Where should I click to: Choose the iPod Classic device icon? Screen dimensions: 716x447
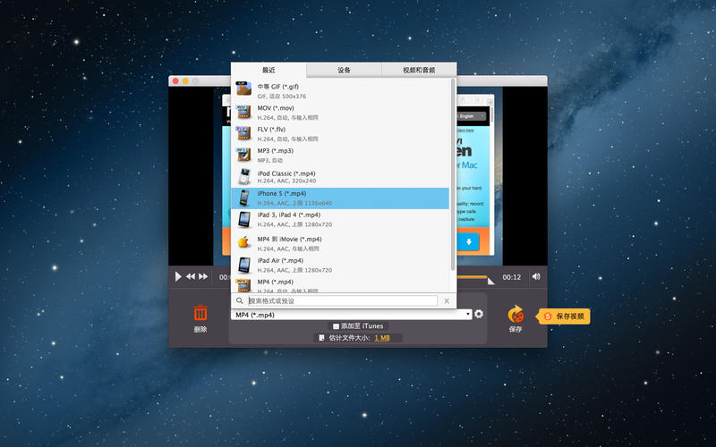[244, 176]
